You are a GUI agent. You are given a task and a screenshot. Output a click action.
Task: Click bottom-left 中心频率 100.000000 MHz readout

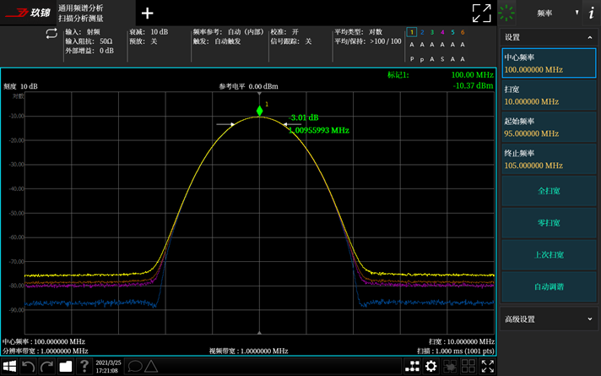click(x=44, y=341)
